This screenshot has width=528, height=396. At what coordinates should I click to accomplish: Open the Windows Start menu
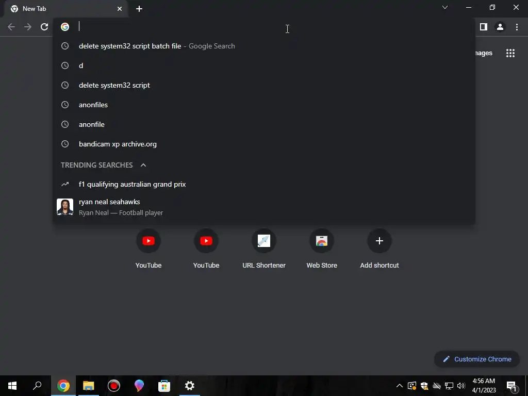pyautogui.click(x=12, y=386)
